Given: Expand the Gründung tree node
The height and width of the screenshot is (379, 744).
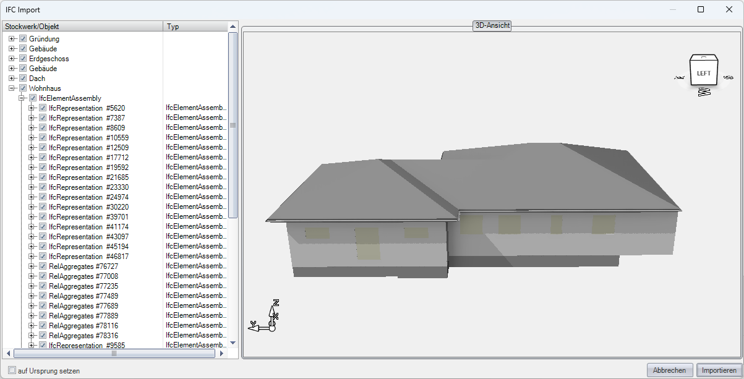Looking at the screenshot, I should pos(12,39).
